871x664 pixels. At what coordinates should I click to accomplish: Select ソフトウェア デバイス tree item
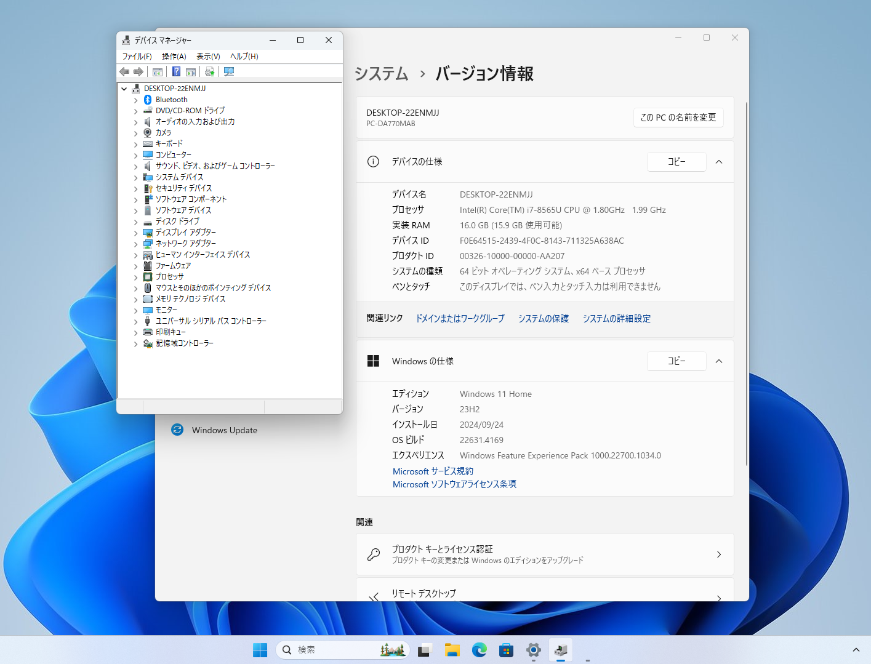point(183,210)
